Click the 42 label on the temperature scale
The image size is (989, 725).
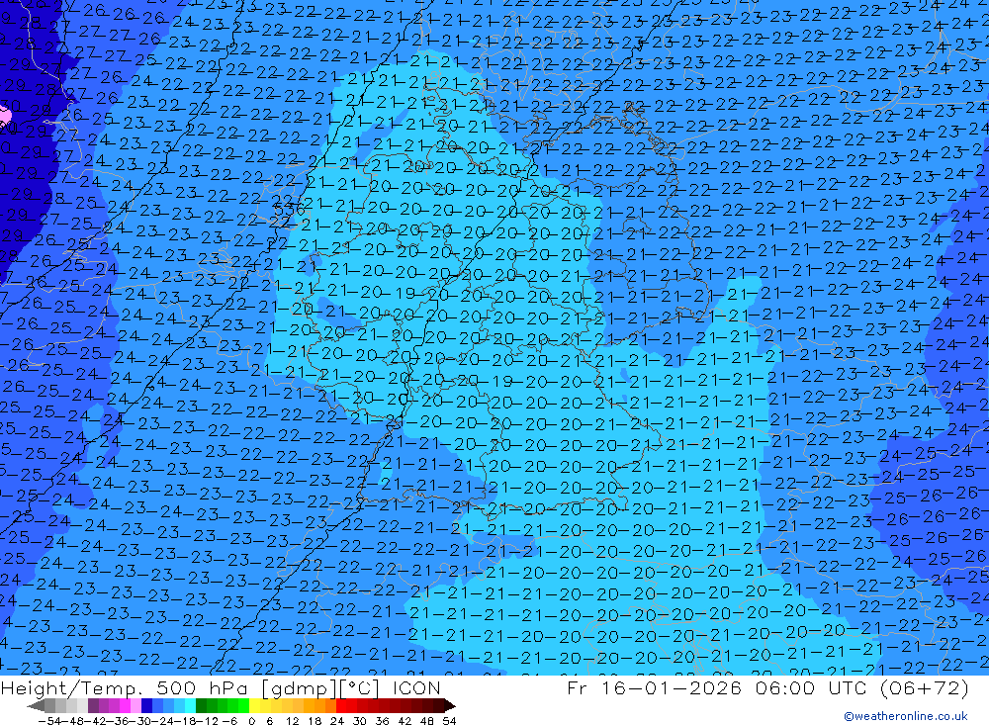coord(405,721)
